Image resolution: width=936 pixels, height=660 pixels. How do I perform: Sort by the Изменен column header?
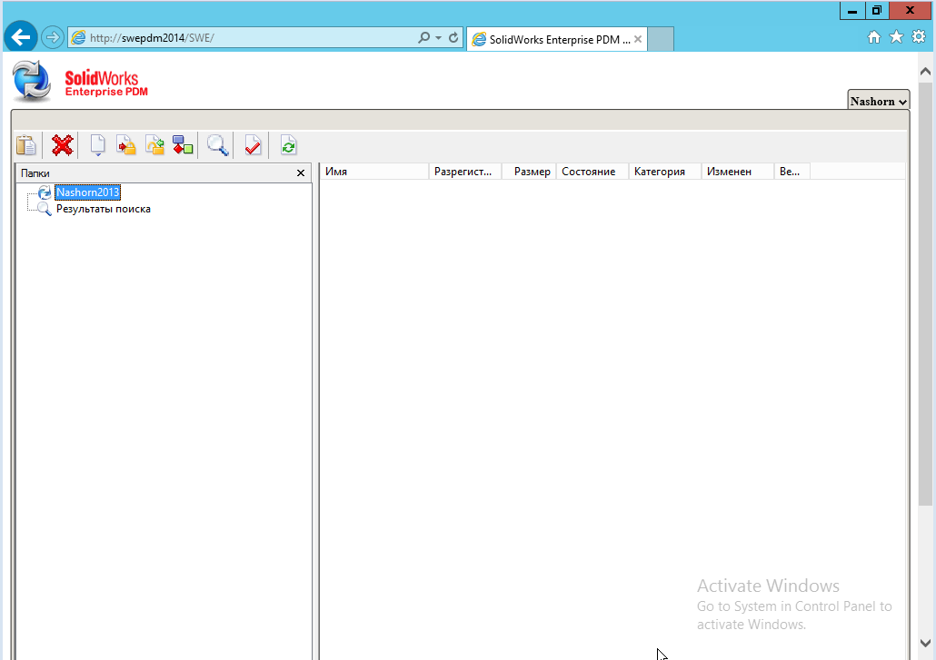click(738, 172)
